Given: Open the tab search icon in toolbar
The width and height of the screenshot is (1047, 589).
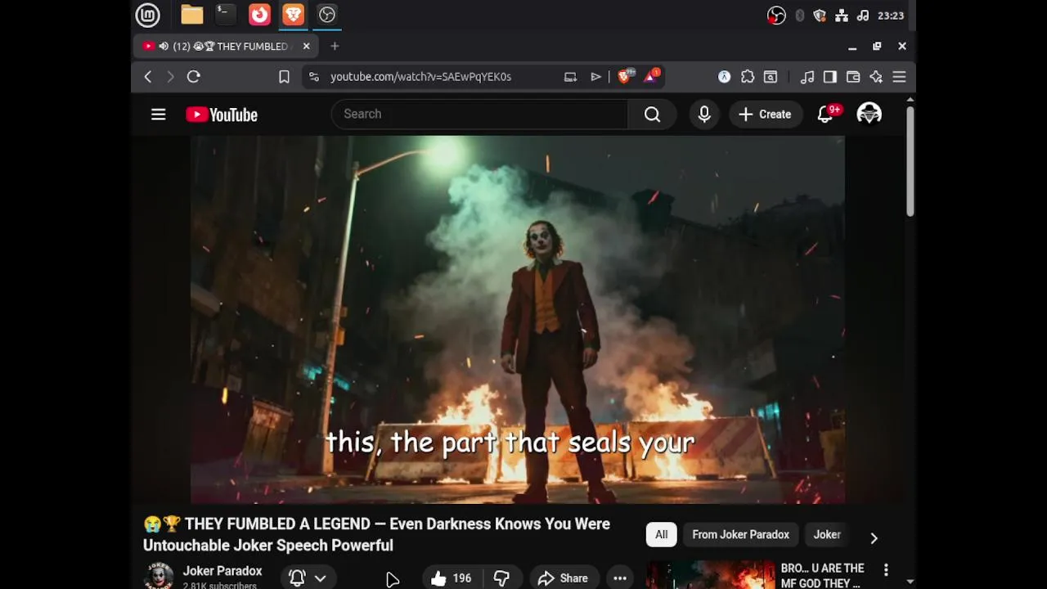Looking at the screenshot, I should coord(771,77).
